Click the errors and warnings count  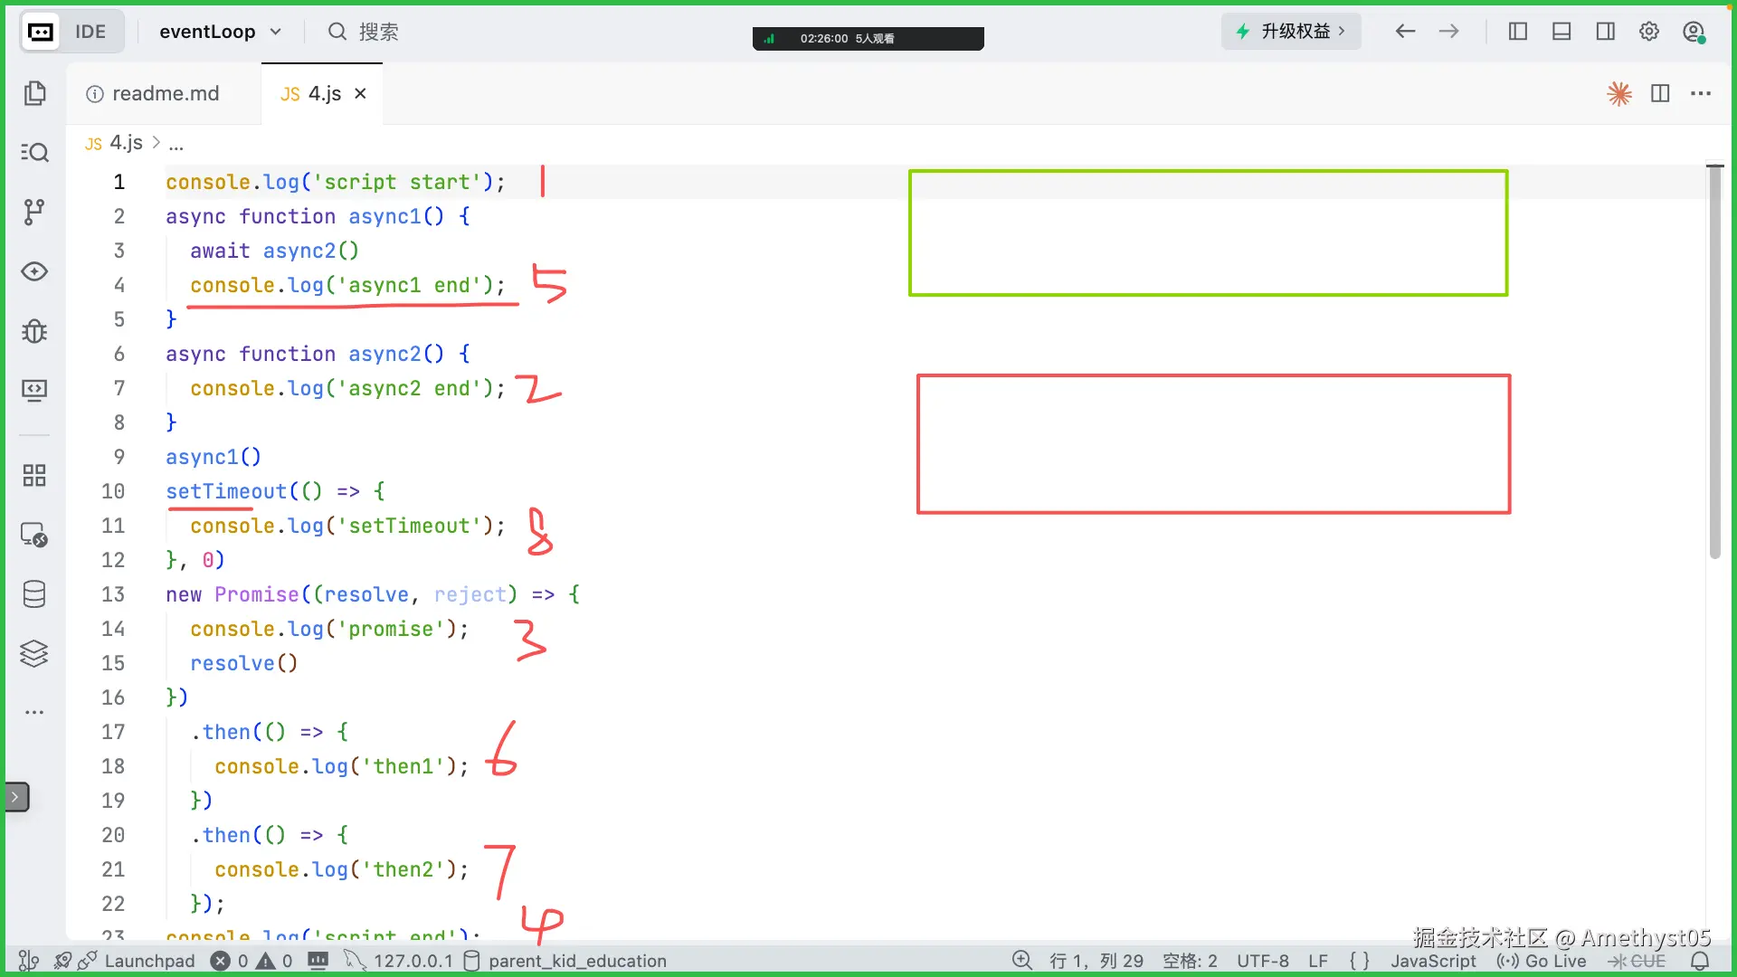coord(252,961)
